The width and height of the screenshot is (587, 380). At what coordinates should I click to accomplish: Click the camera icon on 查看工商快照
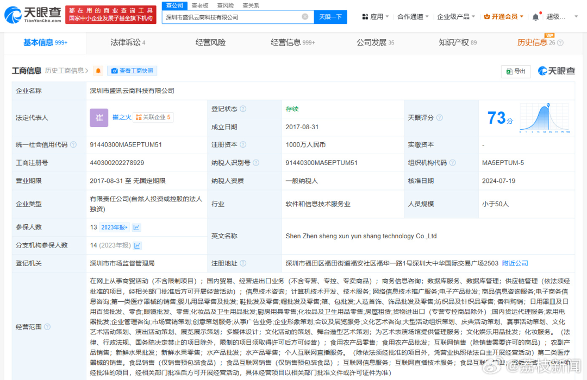click(114, 71)
